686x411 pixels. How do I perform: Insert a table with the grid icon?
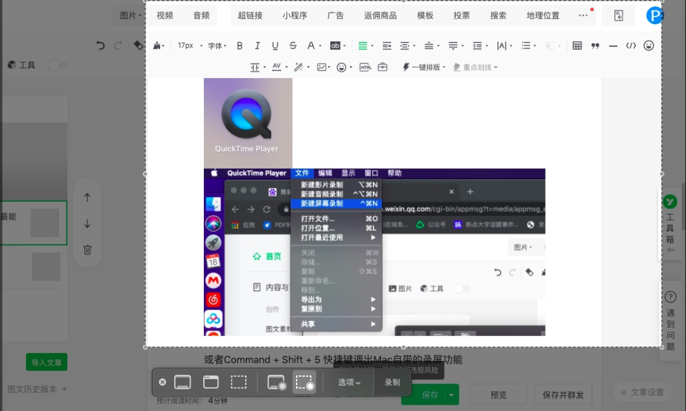pos(577,46)
